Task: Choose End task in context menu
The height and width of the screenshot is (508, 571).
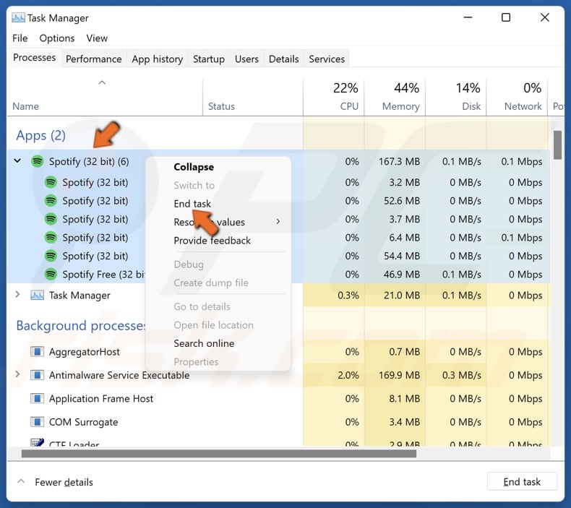Action: click(192, 204)
